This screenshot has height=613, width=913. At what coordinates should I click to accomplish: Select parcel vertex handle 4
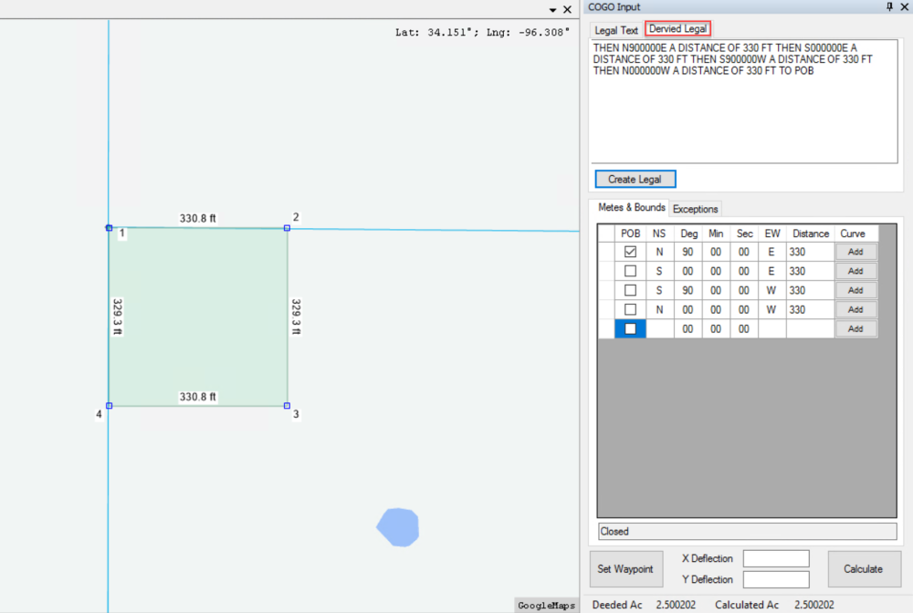[x=109, y=405]
